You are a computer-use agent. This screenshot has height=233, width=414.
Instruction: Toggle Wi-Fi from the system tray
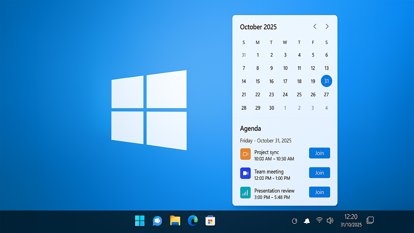click(x=318, y=220)
